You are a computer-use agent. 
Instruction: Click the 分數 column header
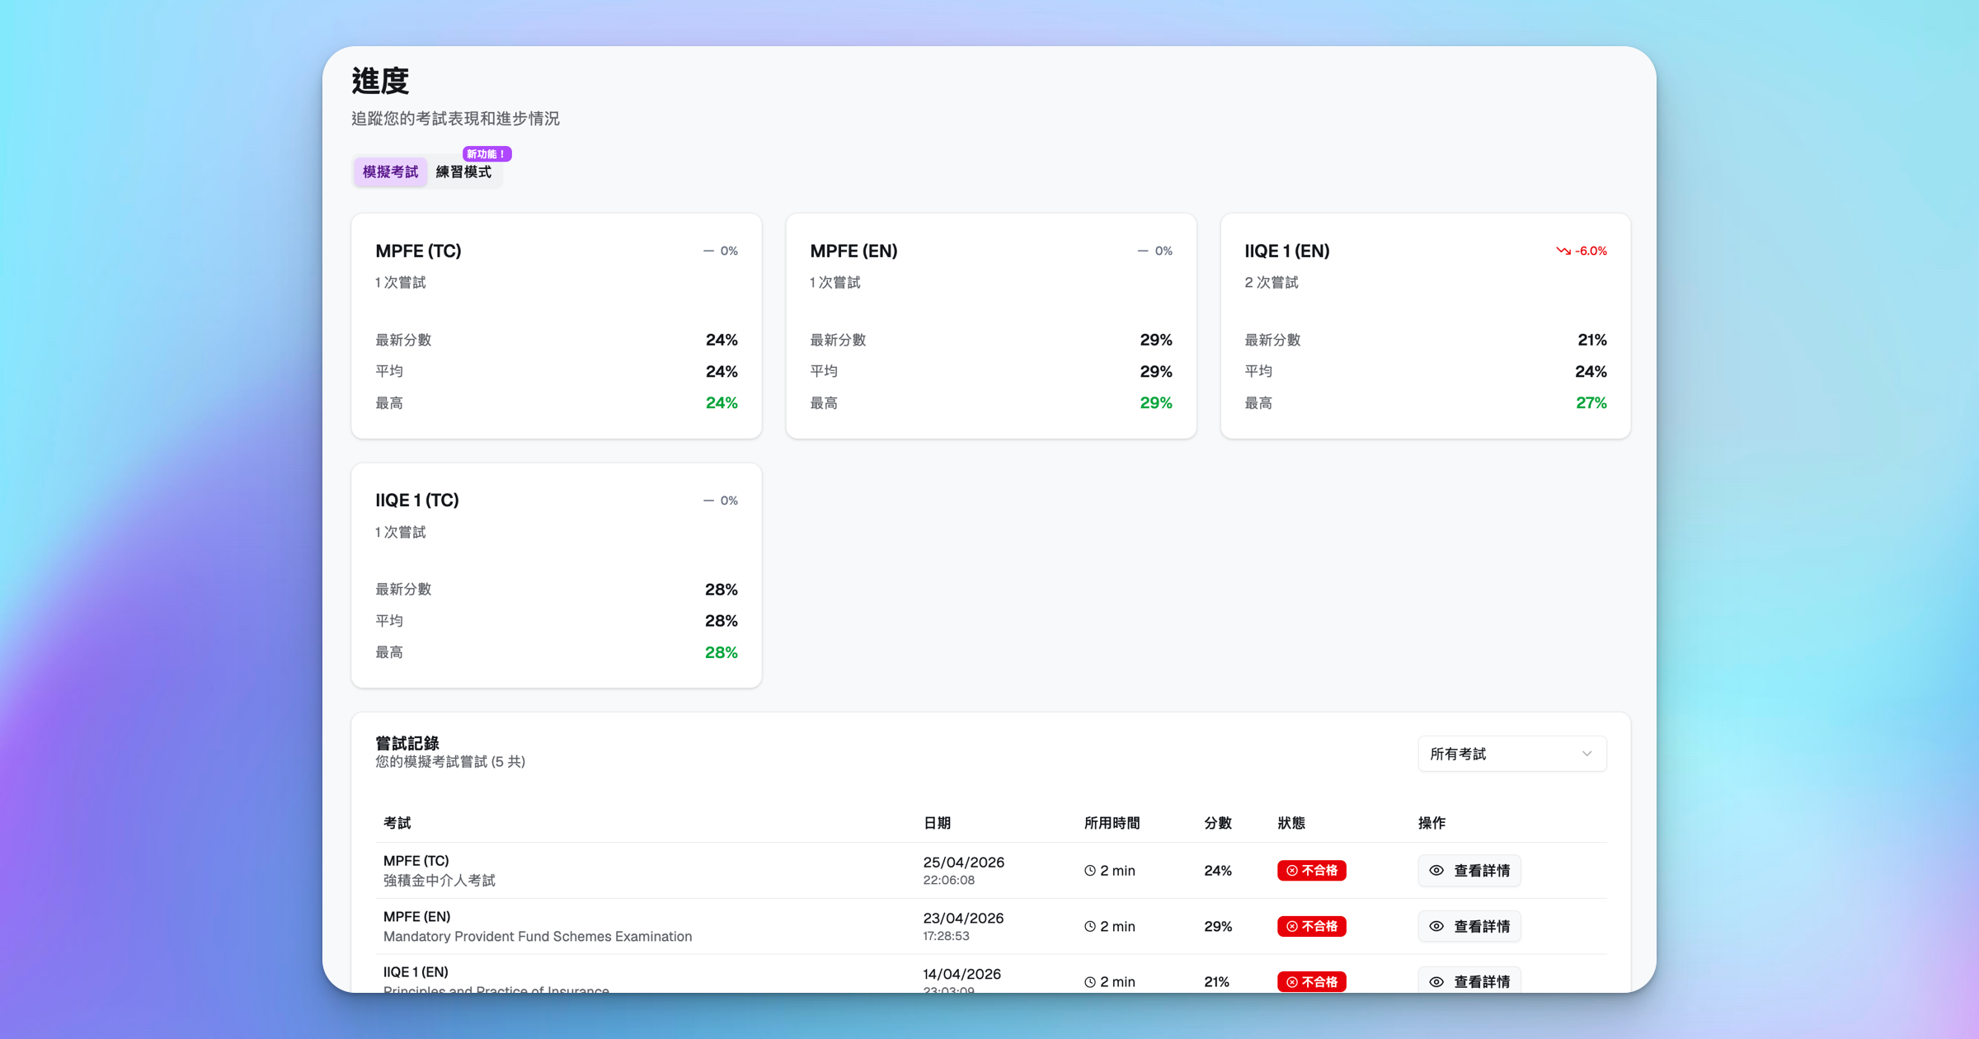(x=1218, y=823)
